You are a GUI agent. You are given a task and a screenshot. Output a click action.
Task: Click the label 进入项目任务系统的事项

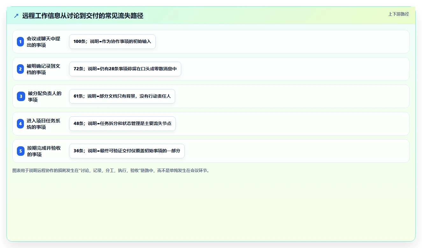tap(44, 124)
